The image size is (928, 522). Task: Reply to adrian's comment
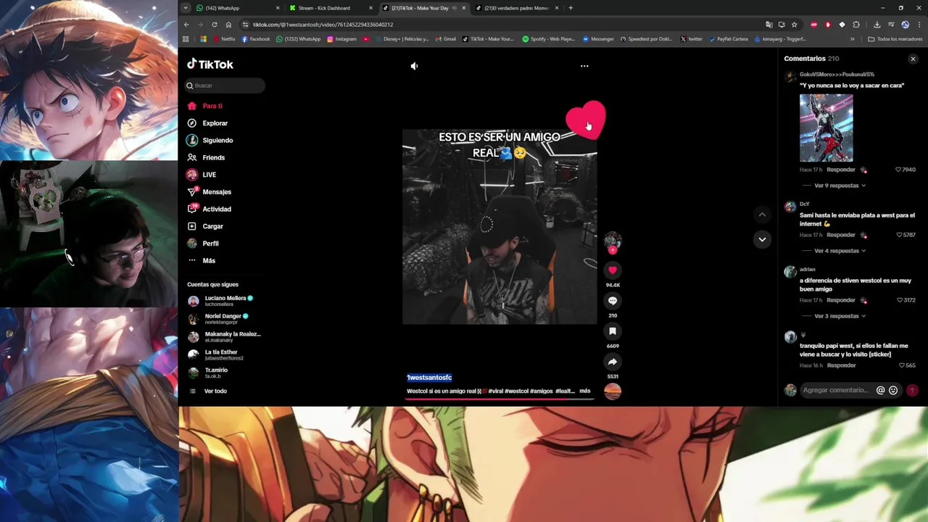coord(841,300)
